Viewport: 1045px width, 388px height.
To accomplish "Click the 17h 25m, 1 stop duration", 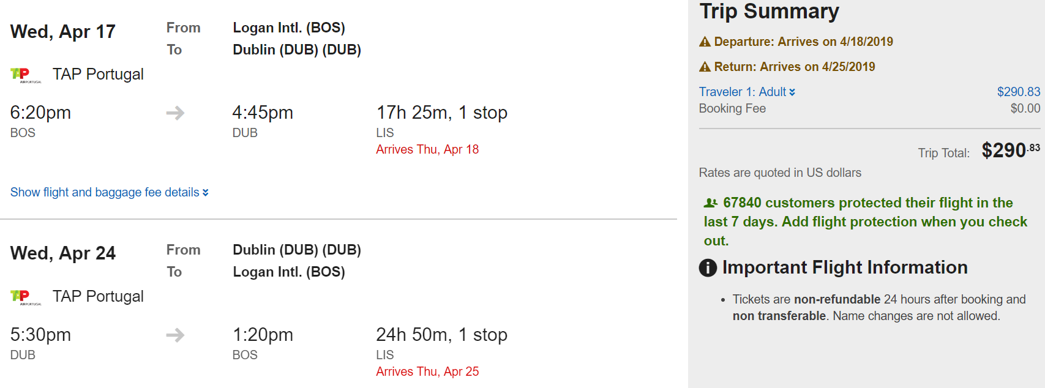I will pos(441,113).
